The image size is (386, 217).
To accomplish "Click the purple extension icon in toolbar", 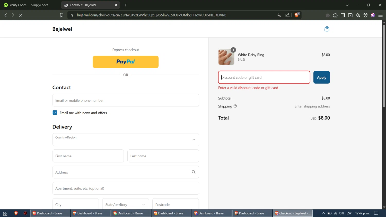I will point(373,15).
